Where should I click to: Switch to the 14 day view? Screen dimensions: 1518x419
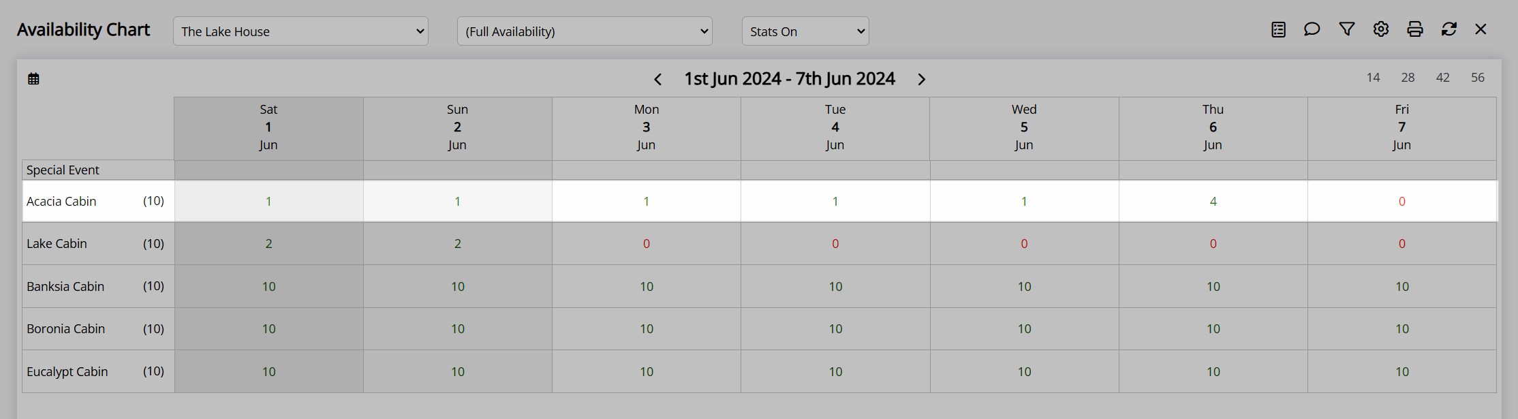click(x=1374, y=78)
